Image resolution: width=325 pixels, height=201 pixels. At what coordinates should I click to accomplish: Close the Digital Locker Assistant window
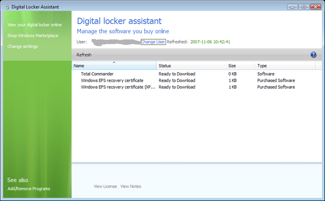click(315, 7)
